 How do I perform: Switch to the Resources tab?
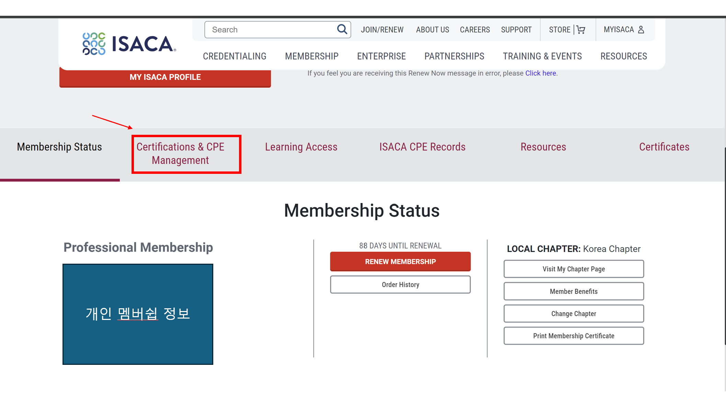[x=543, y=147]
